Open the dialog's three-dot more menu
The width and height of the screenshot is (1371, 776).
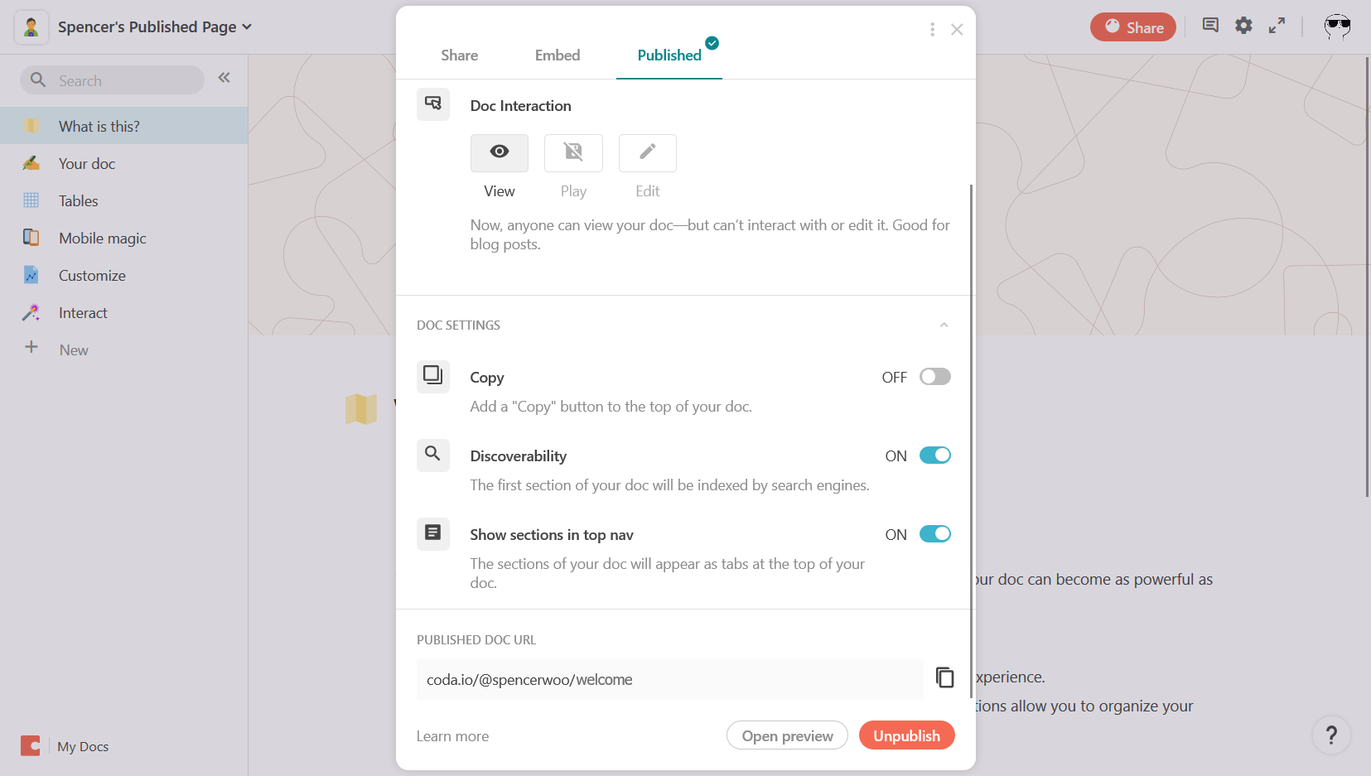pyautogui.click(x=933, y=30)
